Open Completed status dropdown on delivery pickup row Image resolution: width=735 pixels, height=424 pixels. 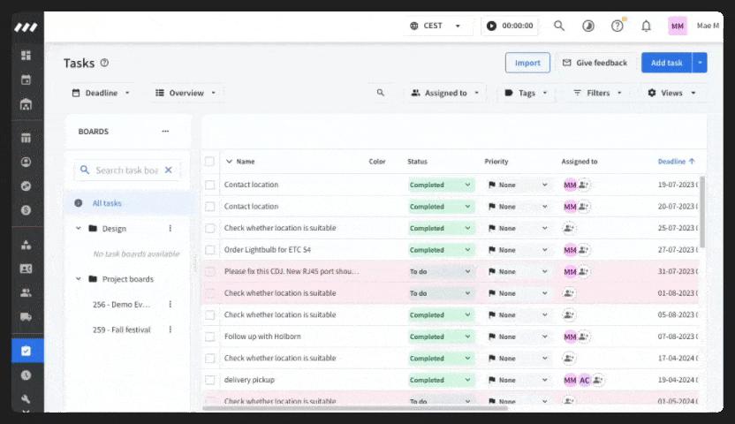point(441,380)
